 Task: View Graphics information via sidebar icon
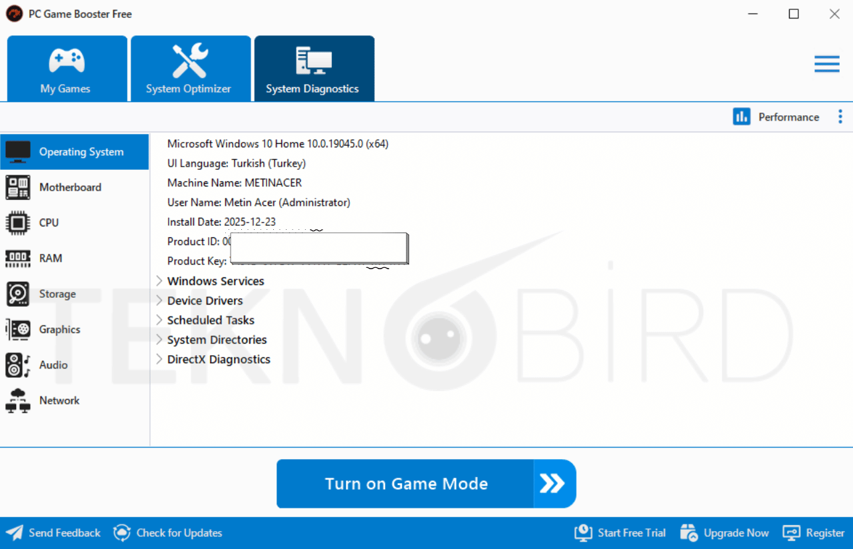[x=17, y=329]
